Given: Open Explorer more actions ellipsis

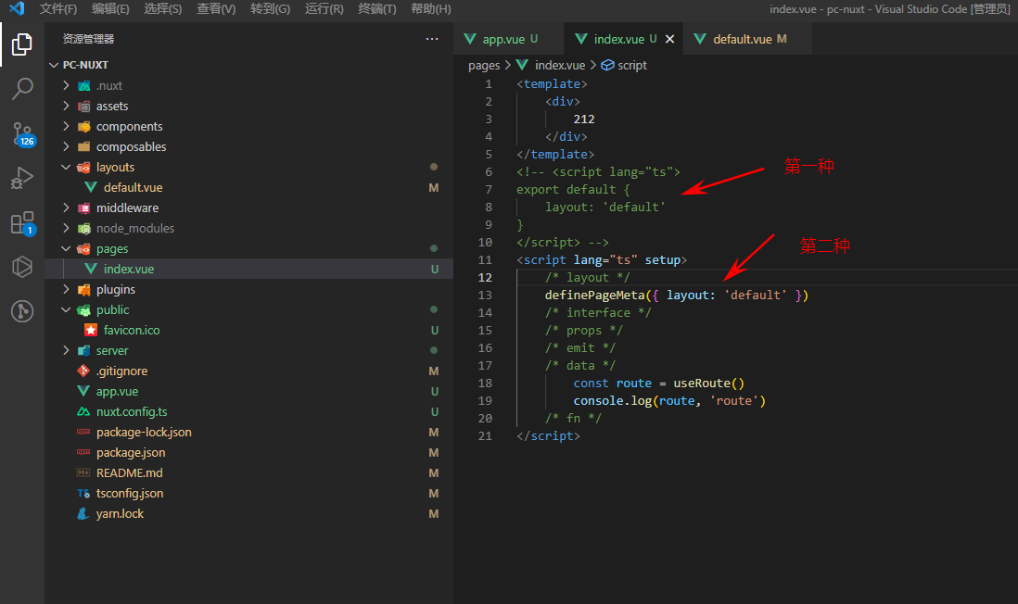Looking at the screenshot, I should pyautogui.click(x=432, y=39).
